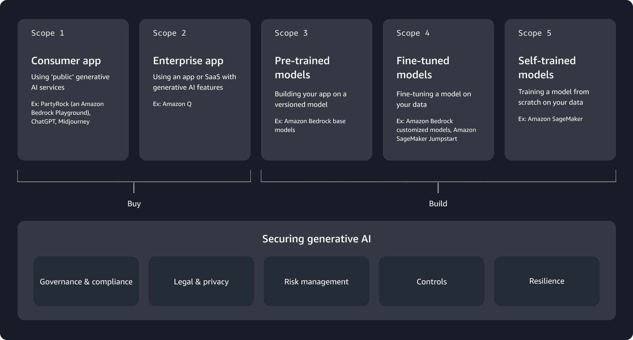The image size is (633, 340).
Task: Select the Amazon Bedrock base models example
Action: pyautogui.click(x=310, y=125)
